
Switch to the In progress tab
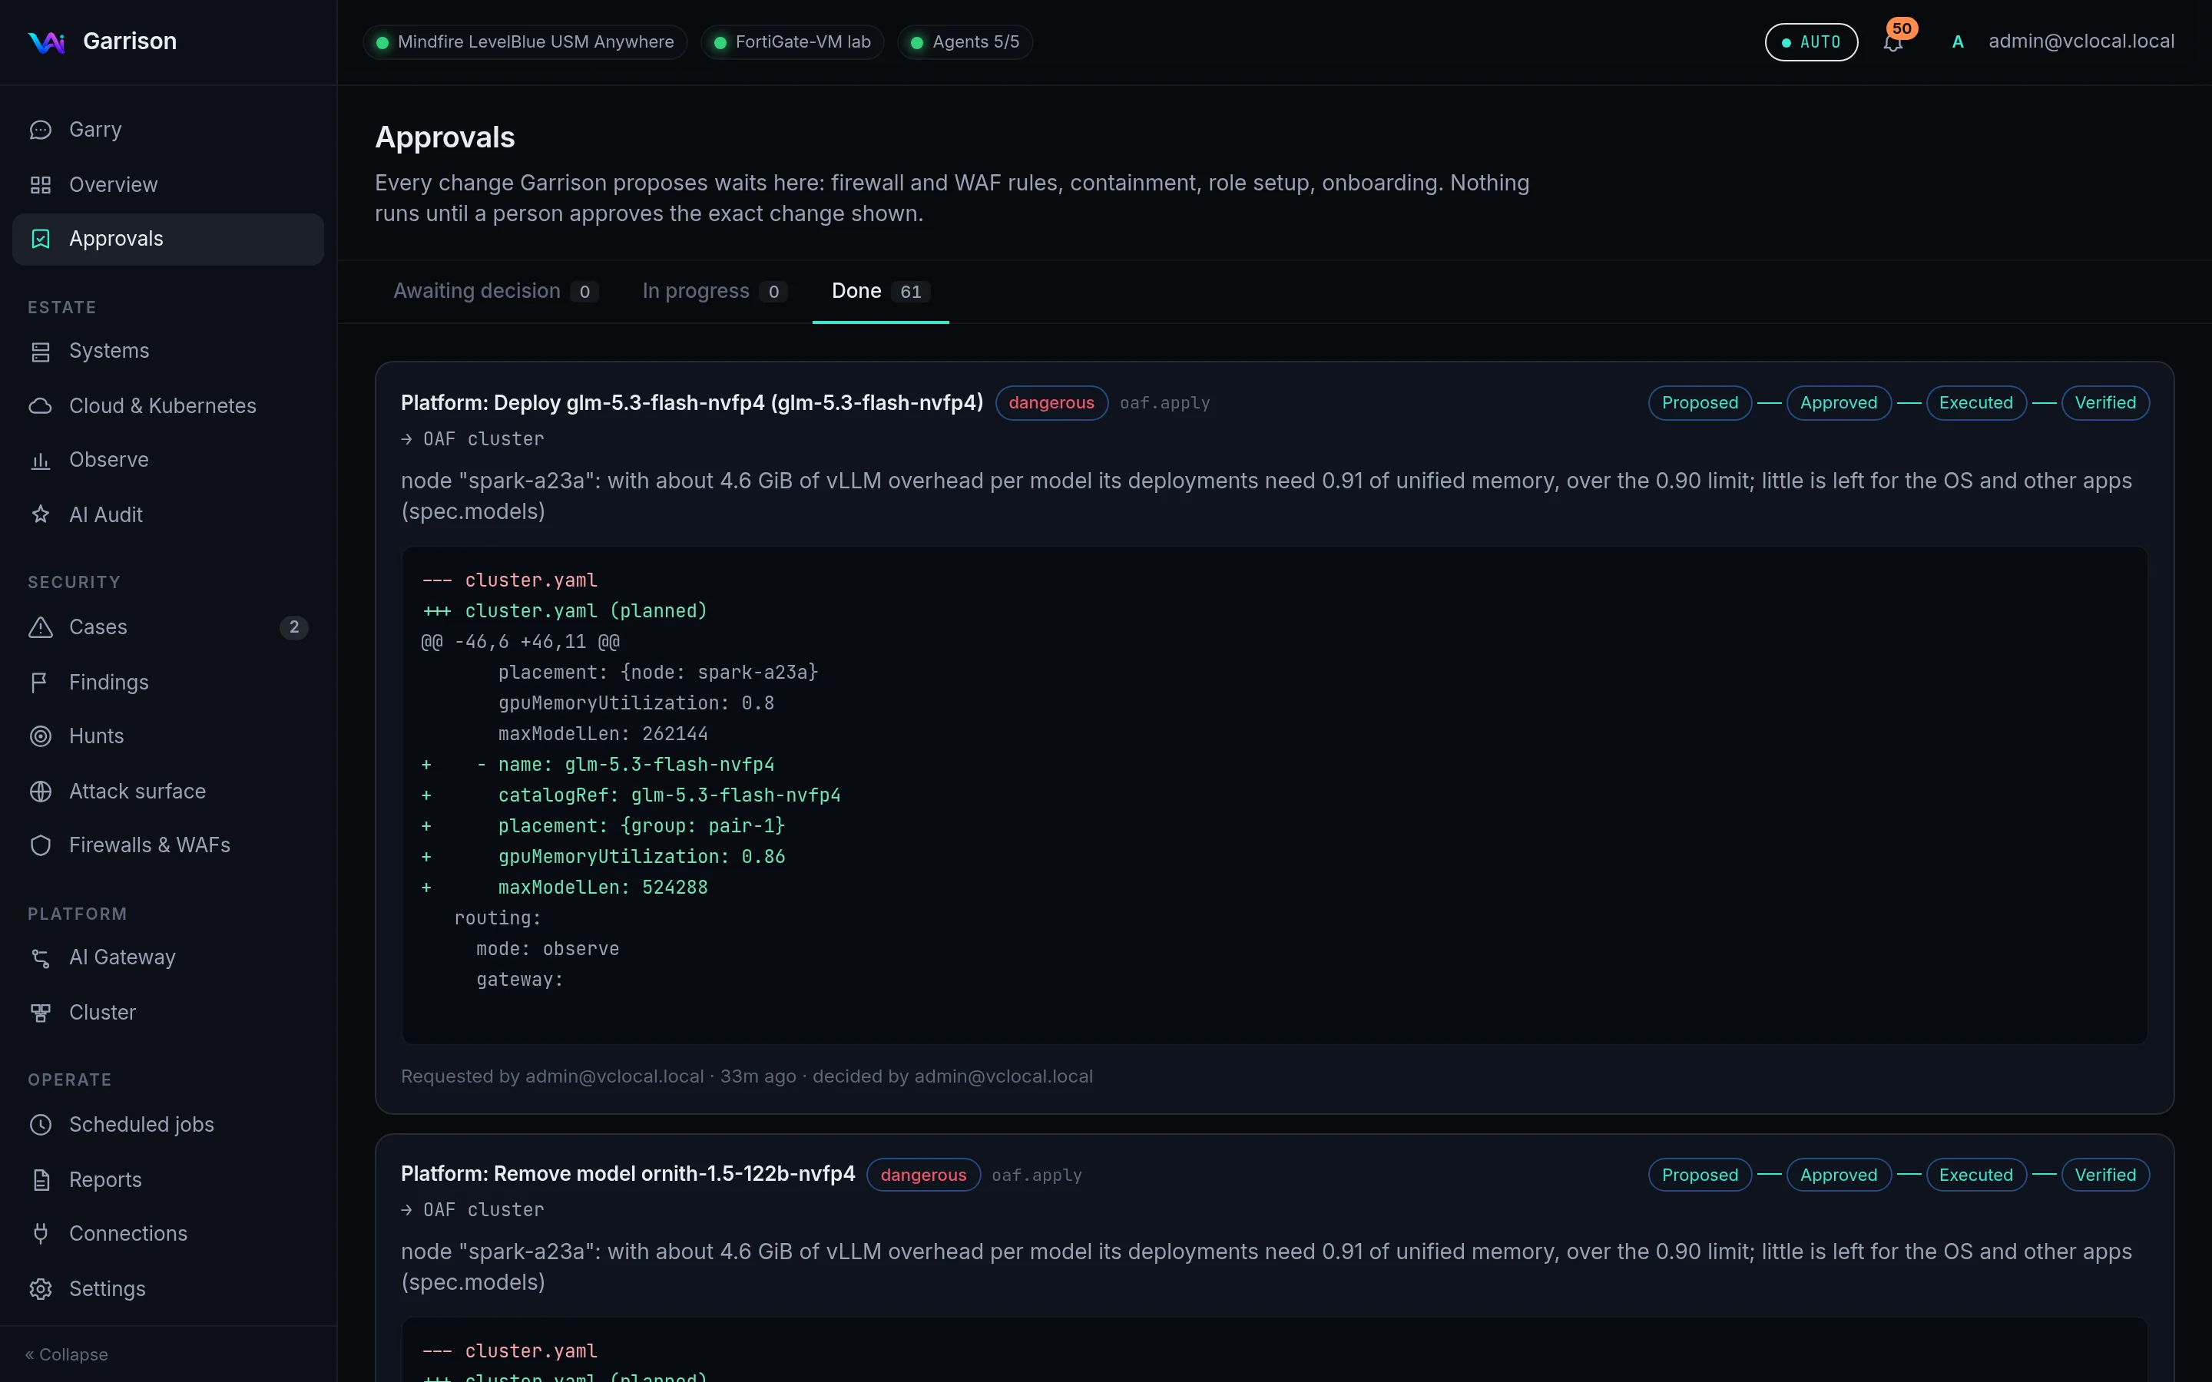[x=714, y=292]
